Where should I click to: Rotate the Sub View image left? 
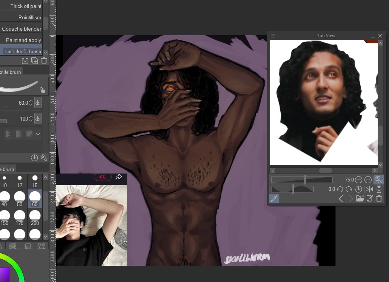pos(340,189)
